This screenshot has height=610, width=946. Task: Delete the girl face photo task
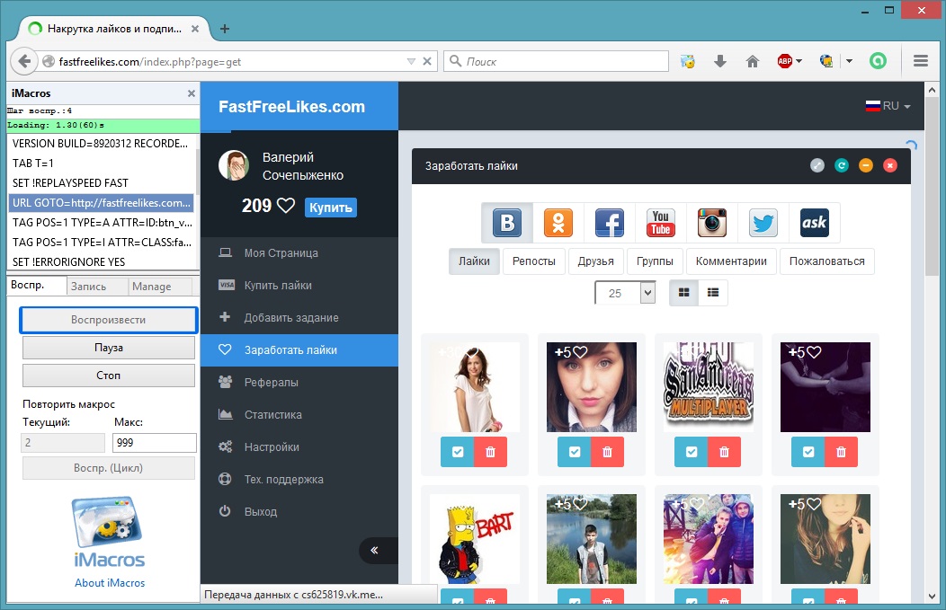[608, 452]
